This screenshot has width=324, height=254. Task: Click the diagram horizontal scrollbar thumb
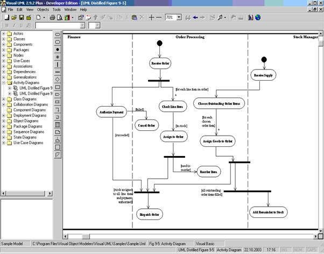tap(86, 236)
